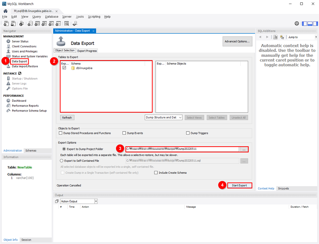The image size is (319, 244).
Task: Select Export to Dump Project Folder
Action: click(x=64, y=149)
